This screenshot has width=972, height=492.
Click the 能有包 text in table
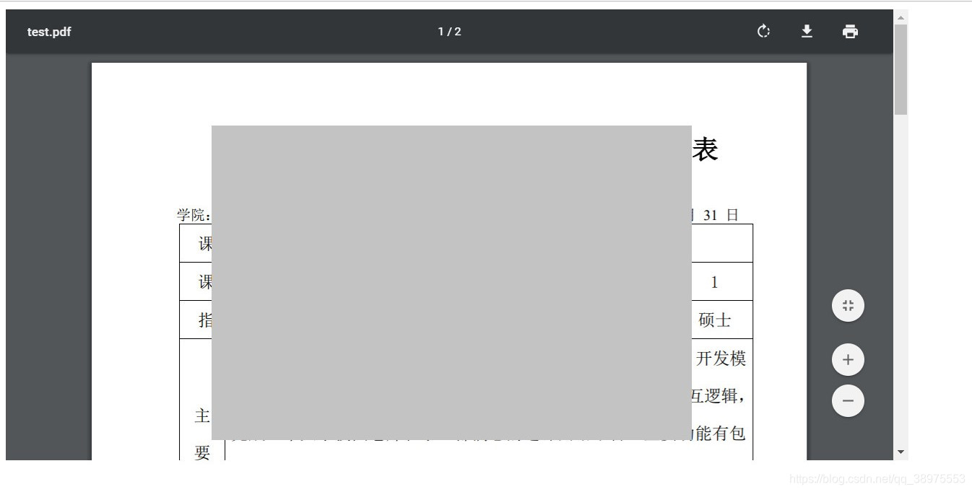click(x=719, y=434)
